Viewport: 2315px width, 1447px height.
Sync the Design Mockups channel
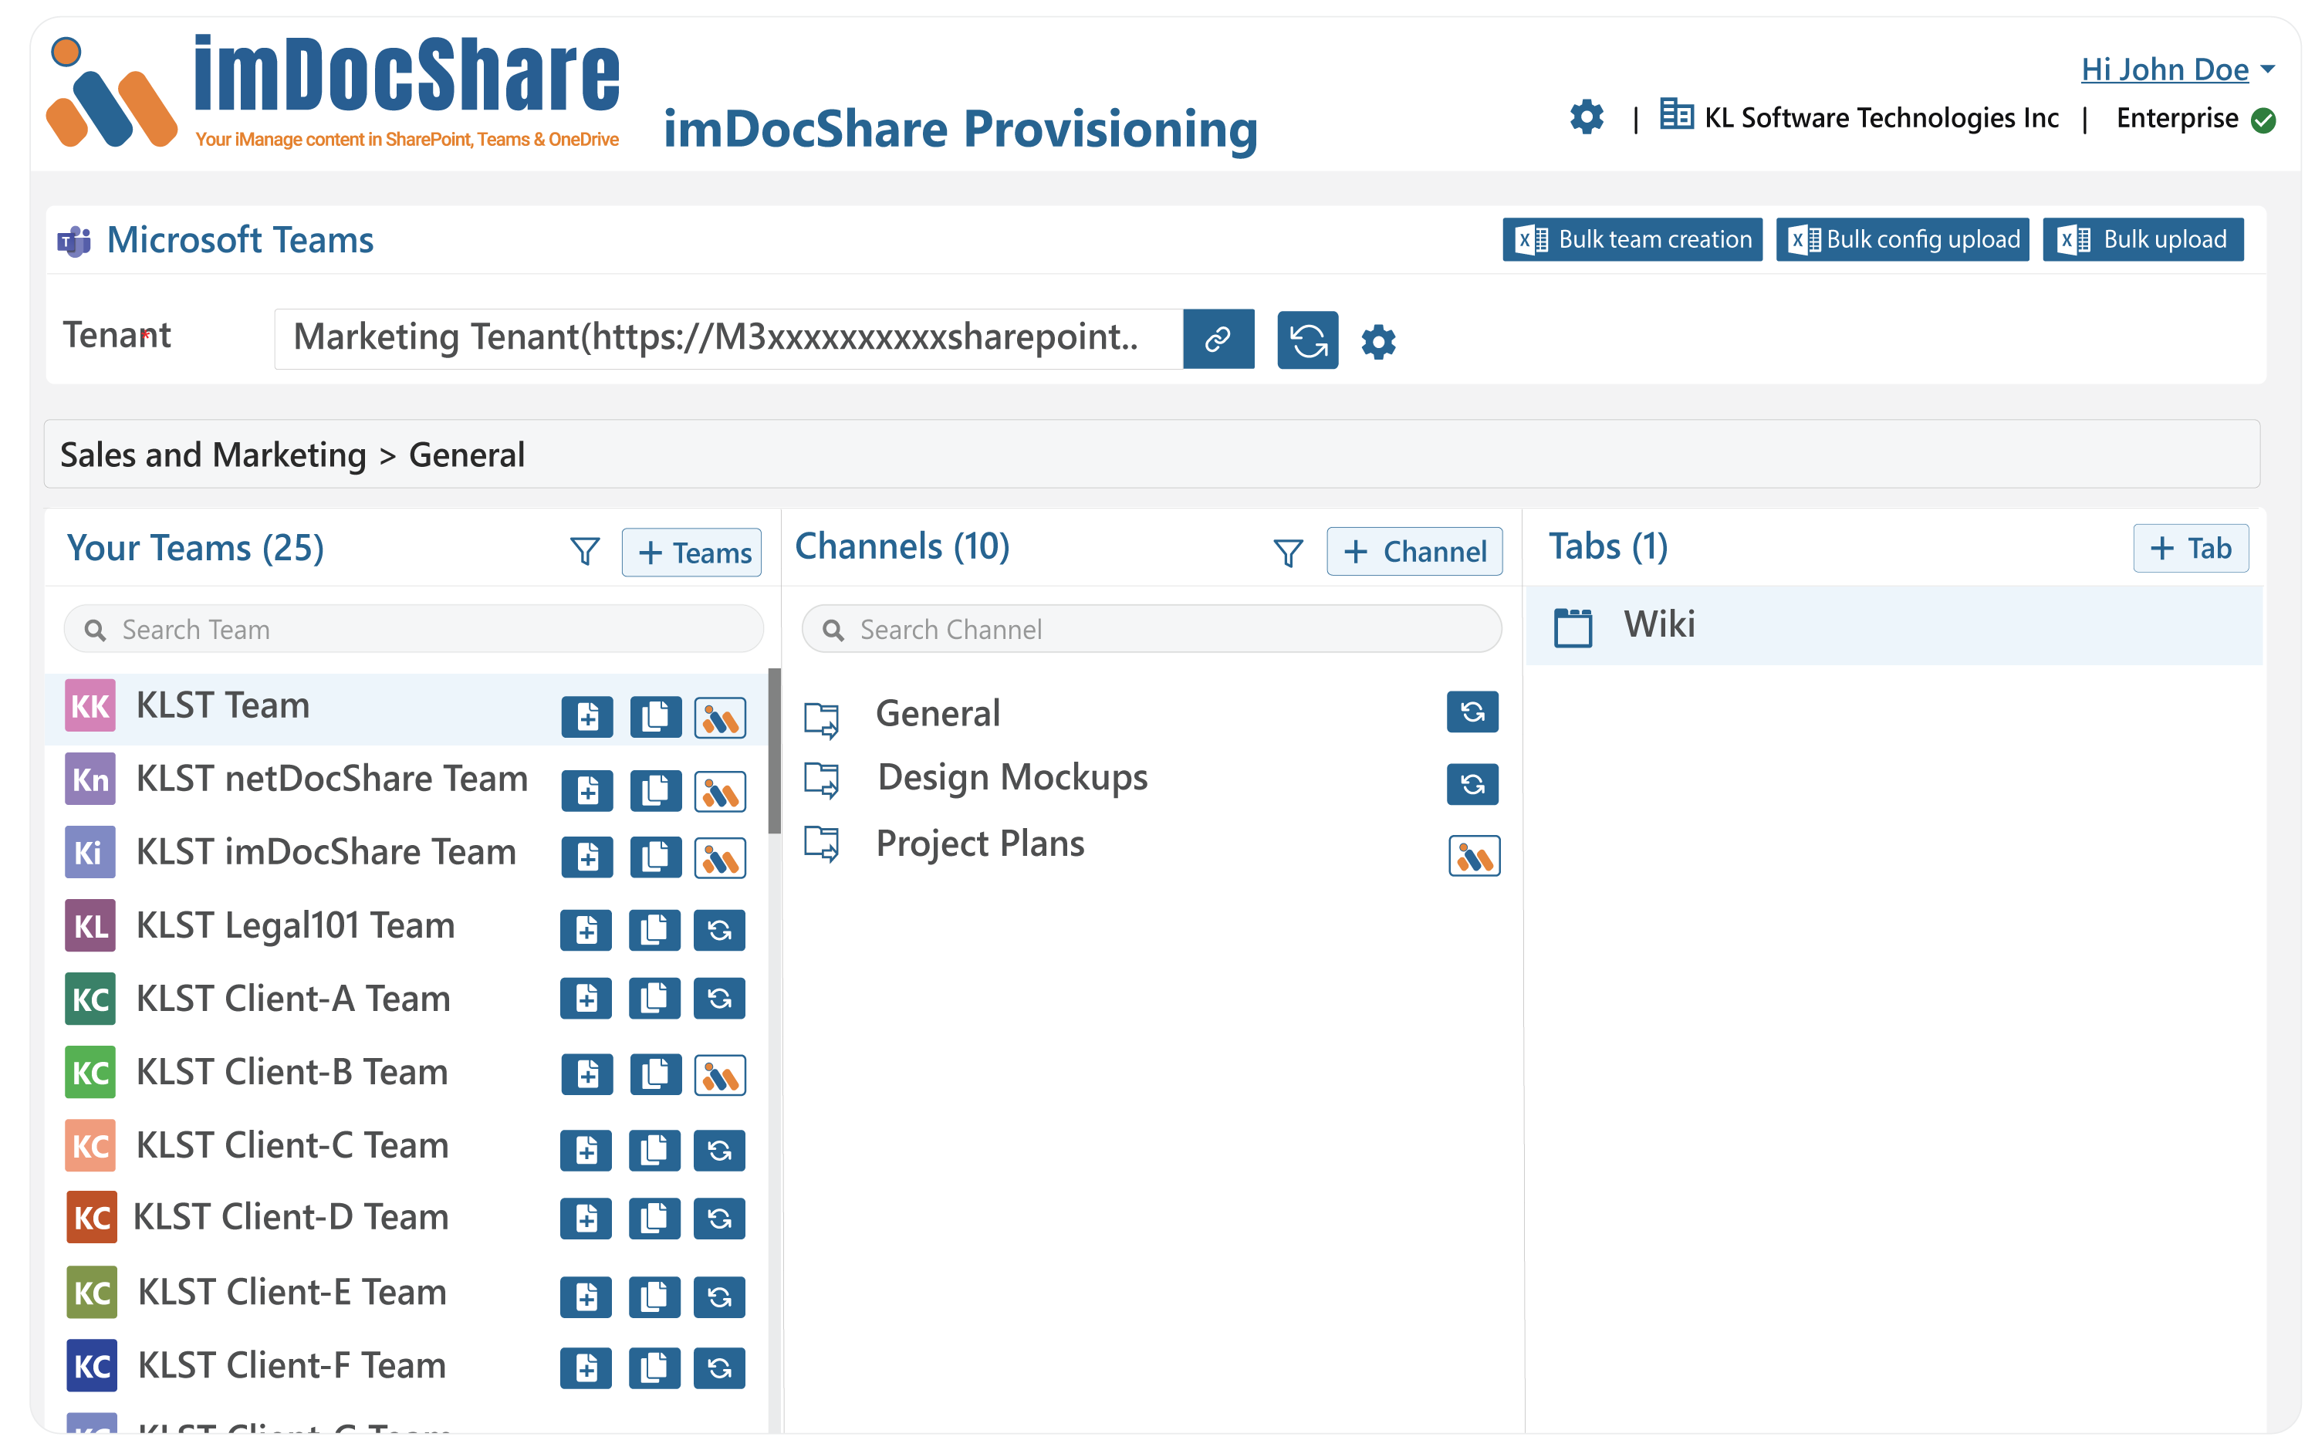pos(1472,784)
